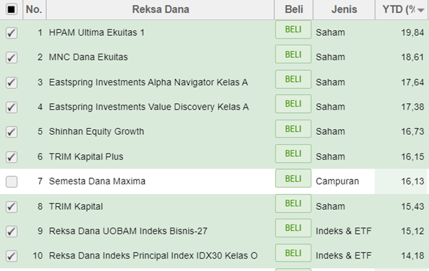
Task: Sort by Reksa Dana column header
Action: [160, 10]
